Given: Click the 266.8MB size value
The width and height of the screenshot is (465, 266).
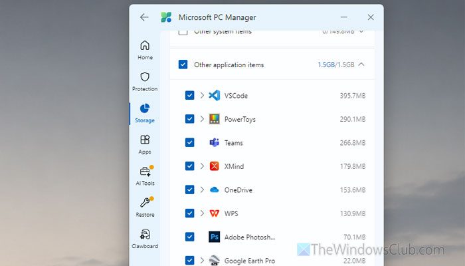Looking at the screenshot, I should (x=353, y=143).
